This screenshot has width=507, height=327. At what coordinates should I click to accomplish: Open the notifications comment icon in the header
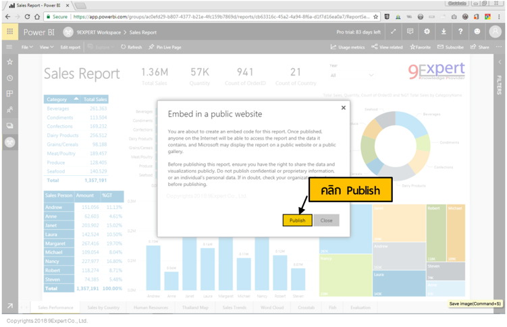pyautogui.click(x=410, y=32)
